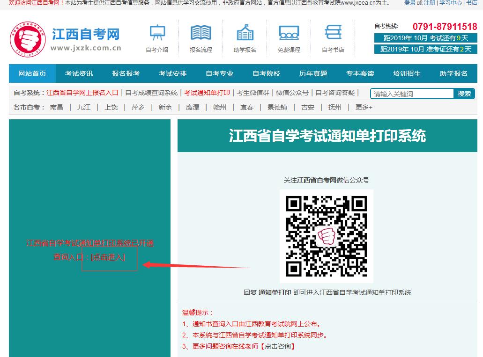Open the 报名流程 book icon
Image resolution: width=483 pixels, height=357 pixels.
(201, 33)
